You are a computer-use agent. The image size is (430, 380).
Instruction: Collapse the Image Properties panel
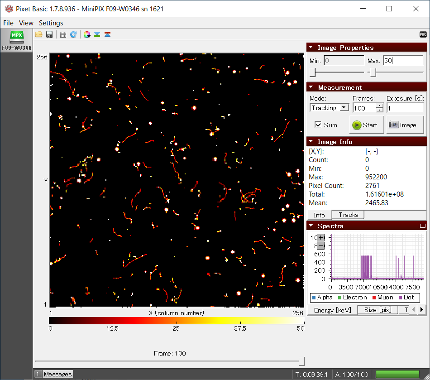(311, 48)
